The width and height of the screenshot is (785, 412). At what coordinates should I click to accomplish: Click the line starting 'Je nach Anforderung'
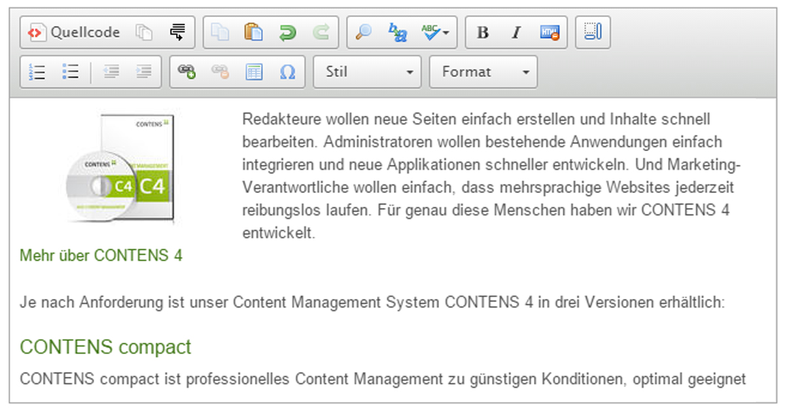373,303
